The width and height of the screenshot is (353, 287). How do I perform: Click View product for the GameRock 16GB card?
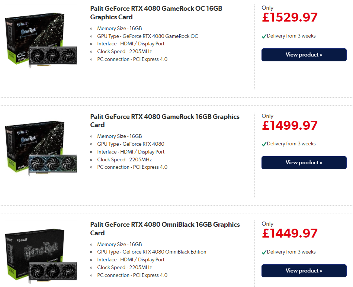[x=304, y=162]
